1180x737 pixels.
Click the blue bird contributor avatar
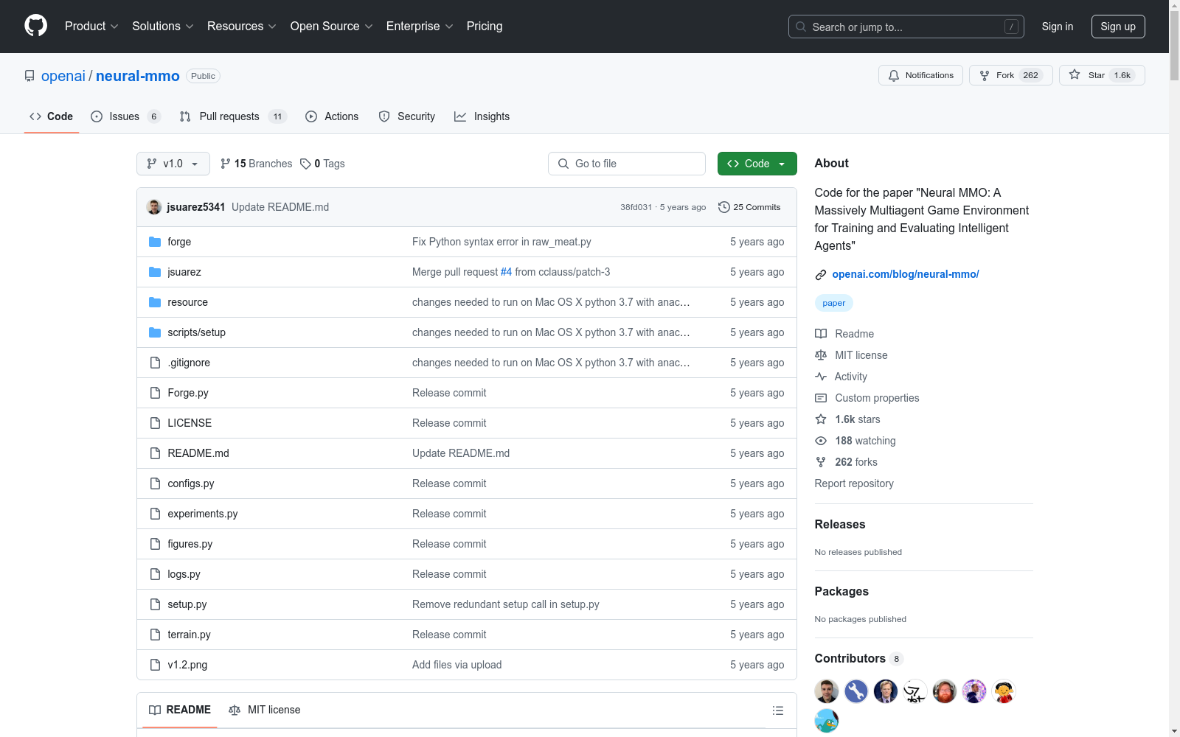click(827, 721)
